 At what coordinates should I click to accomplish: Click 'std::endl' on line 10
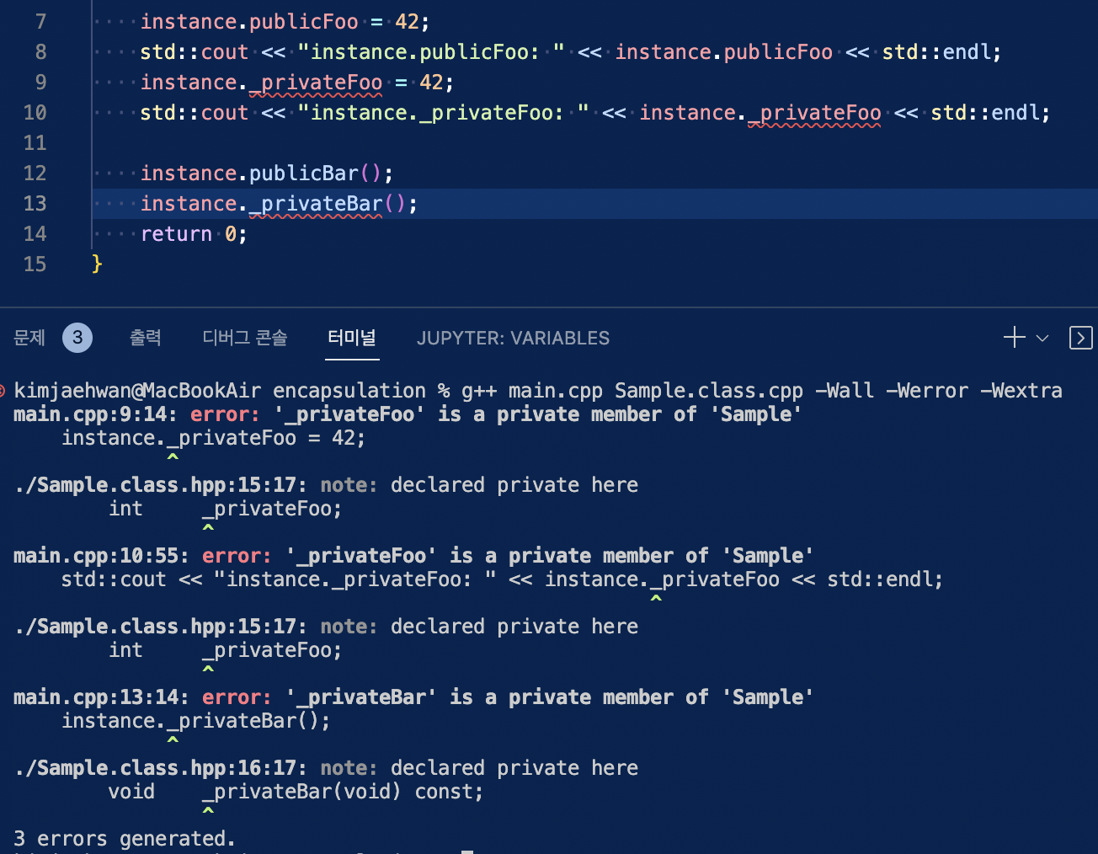click(x=985, y=112)
